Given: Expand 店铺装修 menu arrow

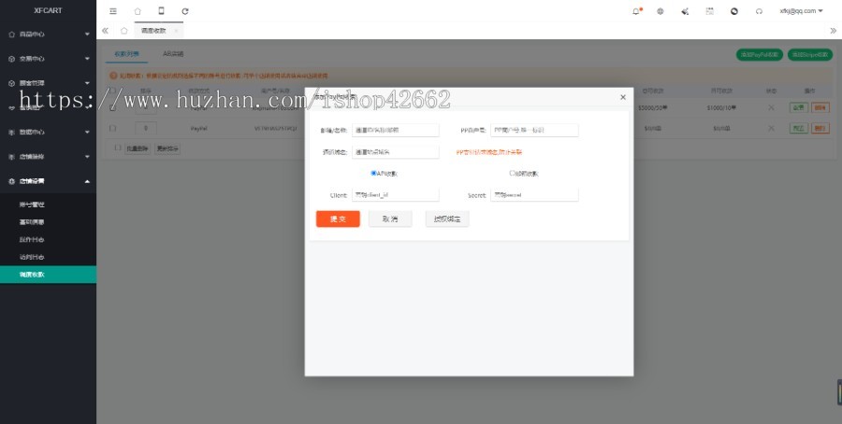Looking at the screenshot, I should (x=87, y=157).
